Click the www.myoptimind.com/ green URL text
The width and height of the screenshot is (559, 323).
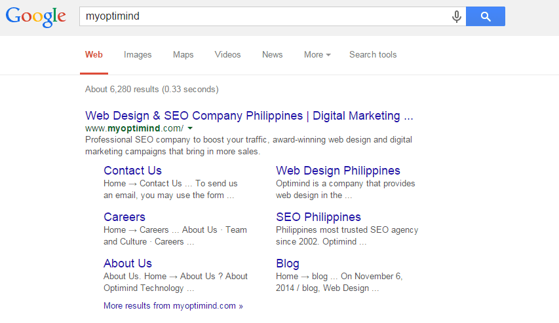(134, 128)
